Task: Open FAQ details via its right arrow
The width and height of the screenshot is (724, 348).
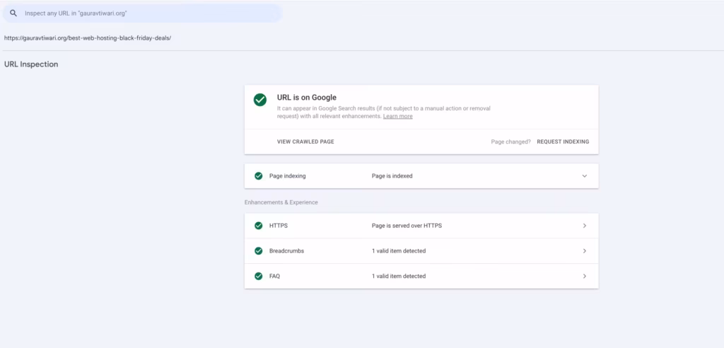Action: click(x=584, y=276)
